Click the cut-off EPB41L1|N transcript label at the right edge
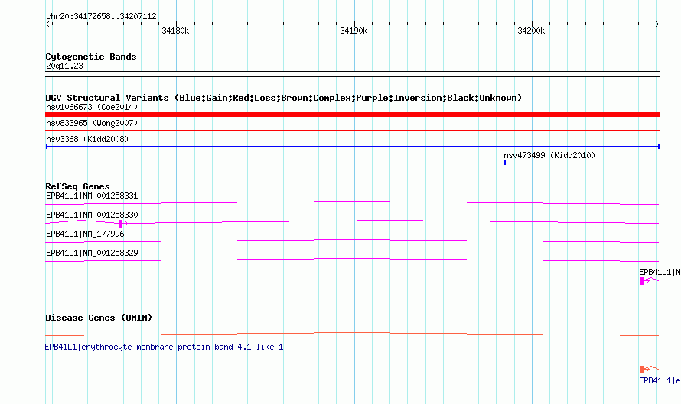Image resolution: width=681 pixels, height=404 pixels. click(x=660, y=272)
